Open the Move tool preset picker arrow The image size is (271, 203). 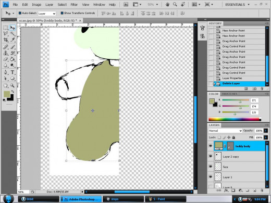(14, 13)
